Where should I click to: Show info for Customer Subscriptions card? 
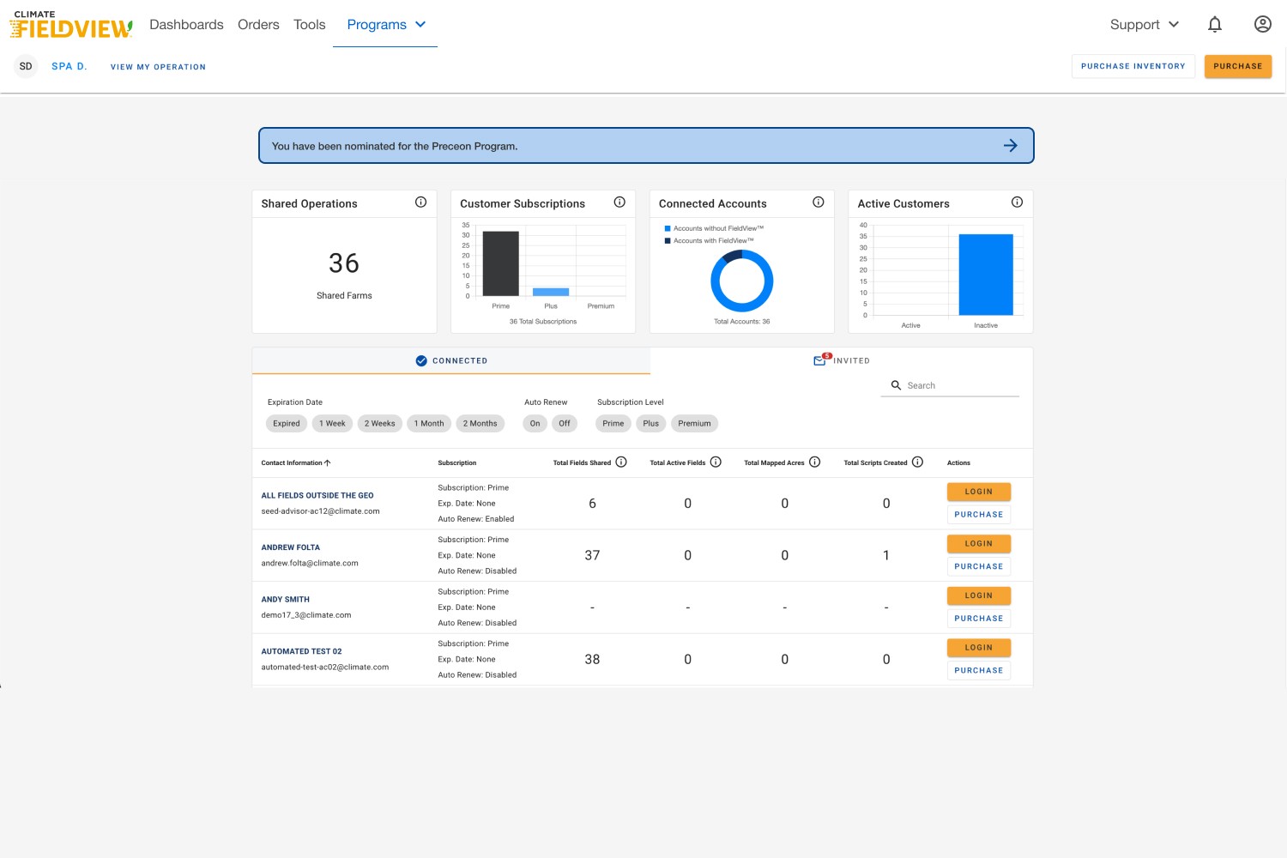coord(619,202)
